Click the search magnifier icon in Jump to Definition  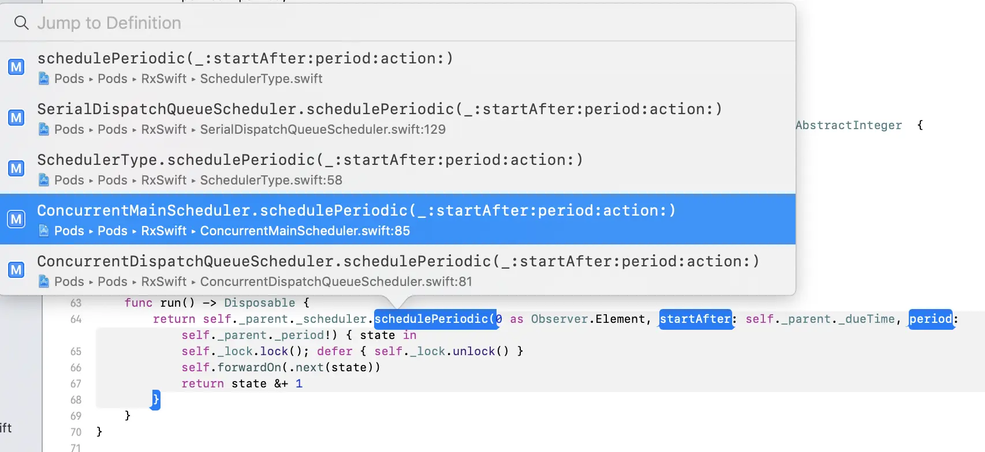point(21,23)
